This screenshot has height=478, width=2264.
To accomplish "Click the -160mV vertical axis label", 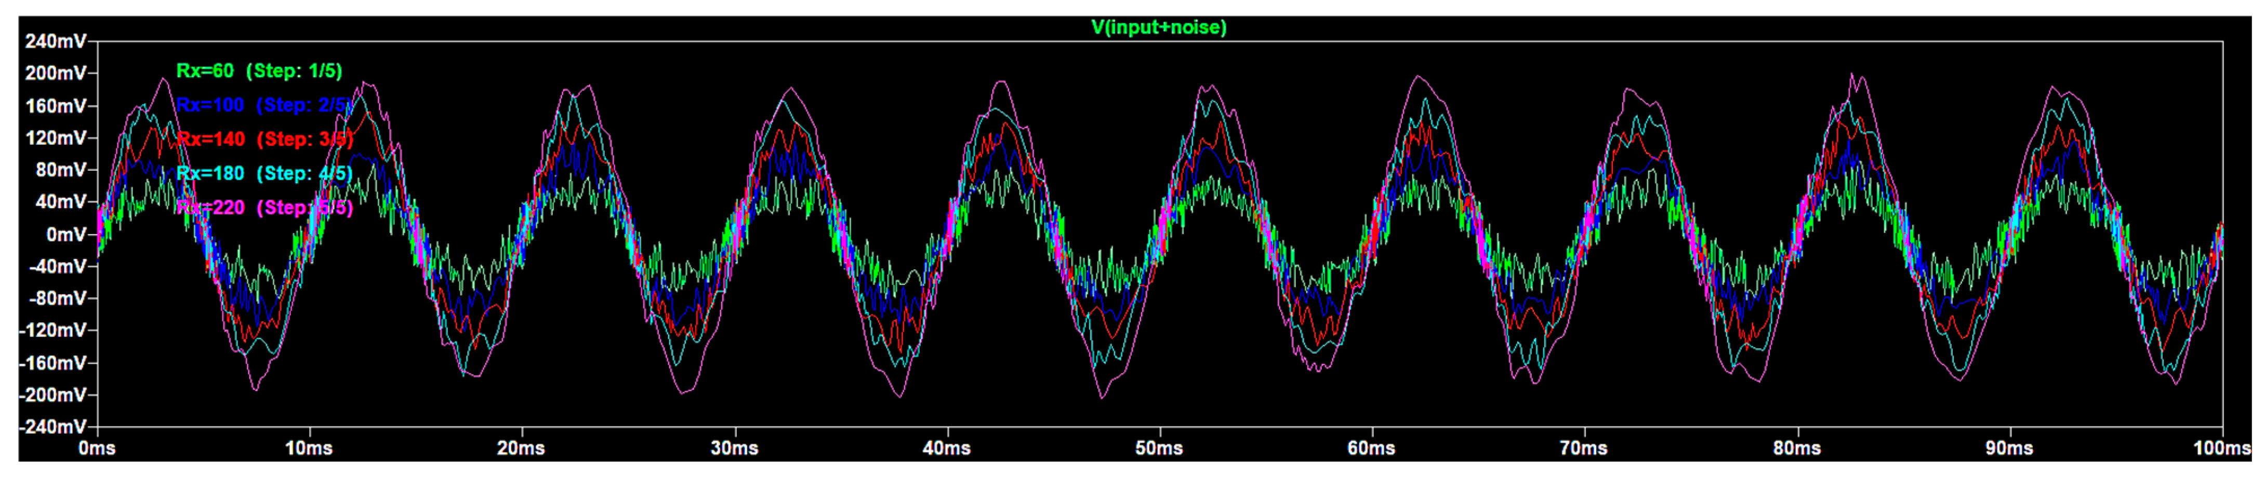I will [52, 363].
